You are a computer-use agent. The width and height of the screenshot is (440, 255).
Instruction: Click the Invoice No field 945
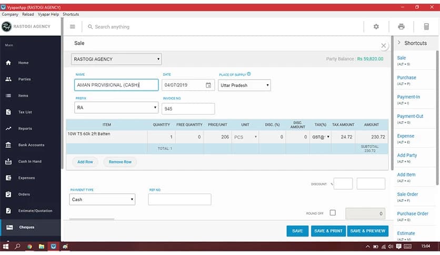[188, 109]
